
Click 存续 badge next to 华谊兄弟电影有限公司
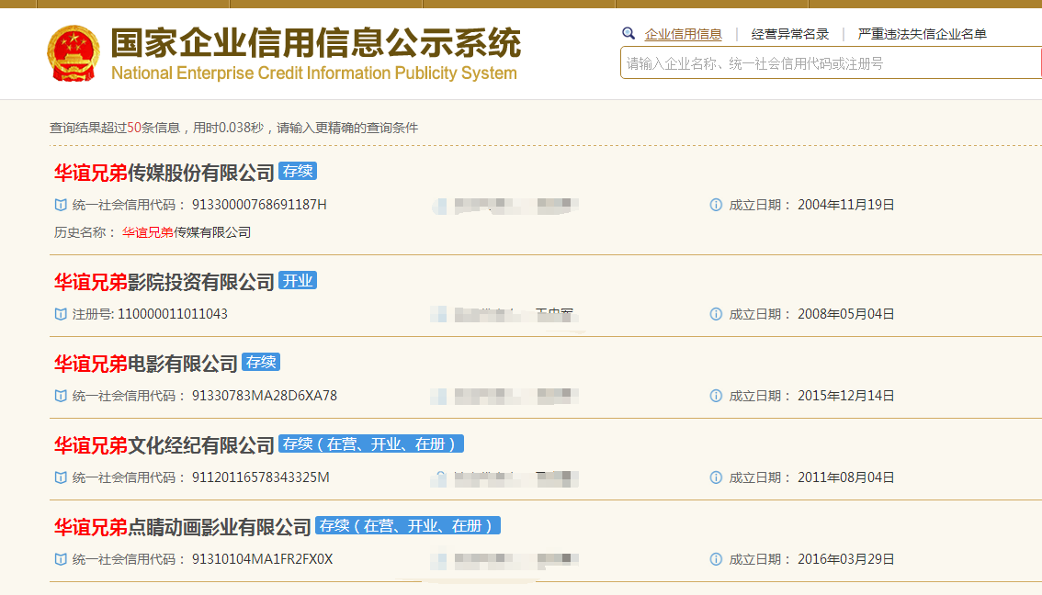pyautogui.click(x=261, y=362)
